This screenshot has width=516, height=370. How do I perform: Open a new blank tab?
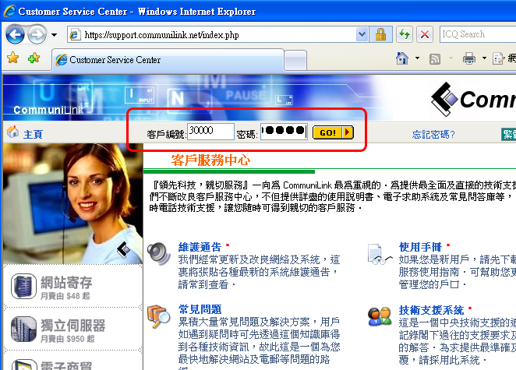click(x=295, y=61)
